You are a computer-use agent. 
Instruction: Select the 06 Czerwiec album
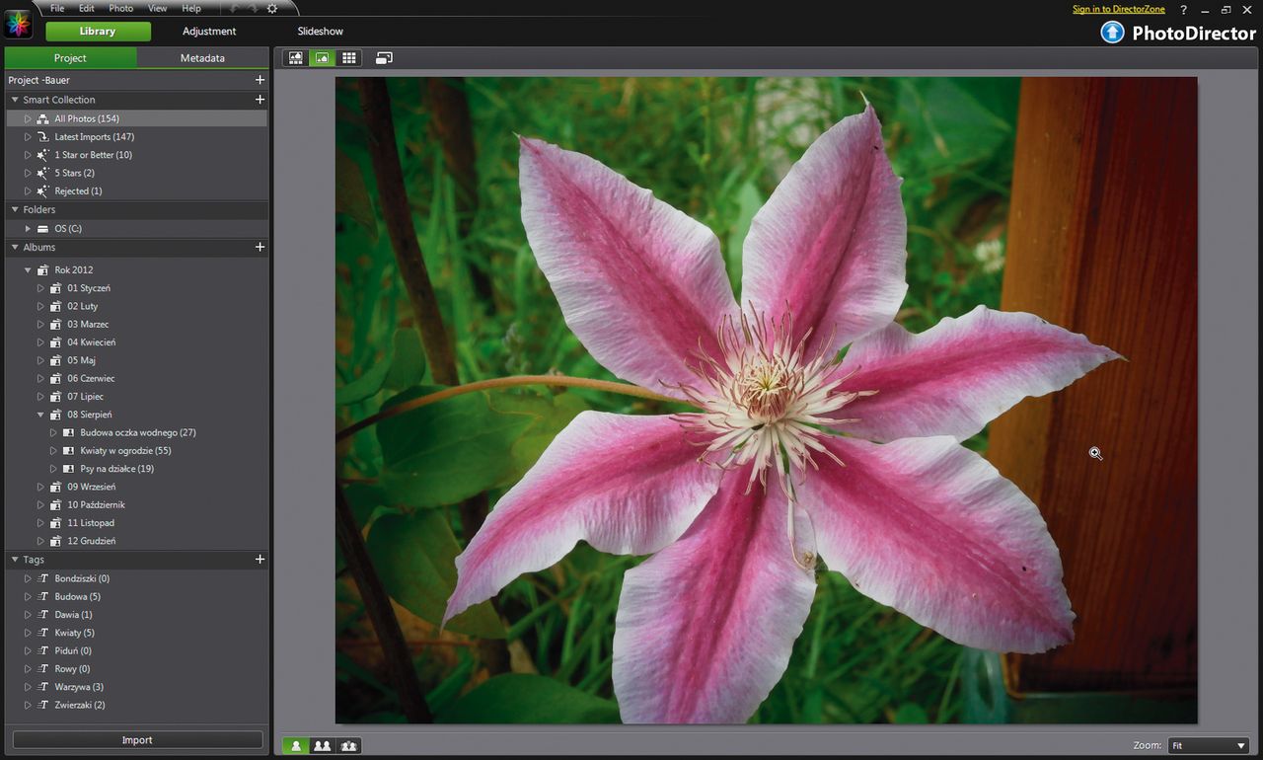91,378
